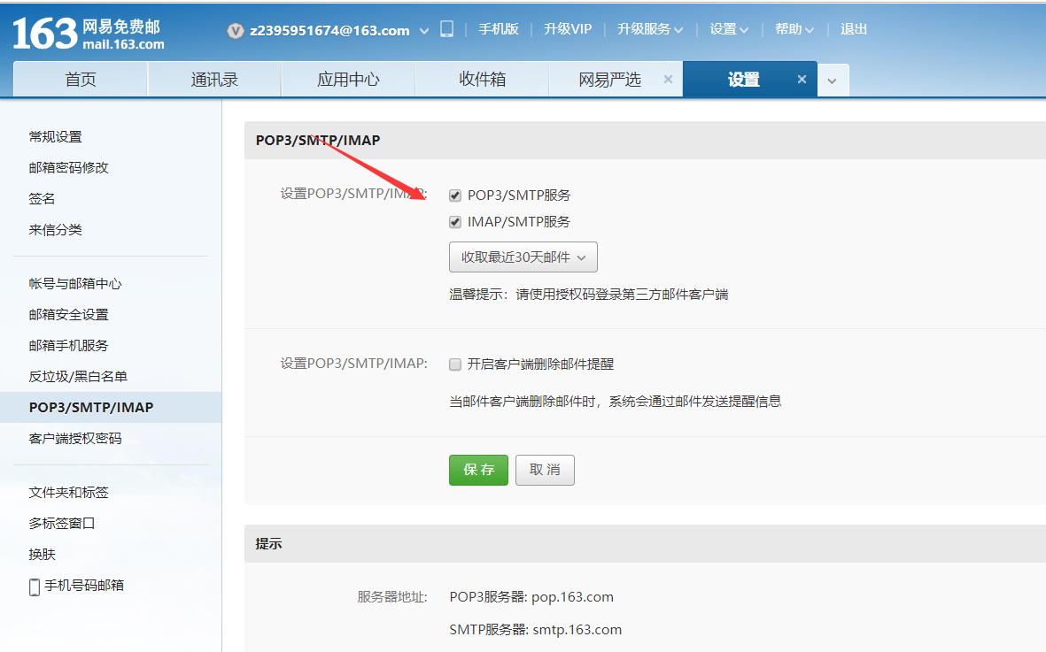Switch to the 应用中心 tab
This screenshot has height=652, width=1046.
(348, 80)
